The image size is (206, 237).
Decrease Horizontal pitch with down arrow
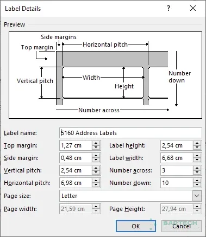(x=96, y=185)
